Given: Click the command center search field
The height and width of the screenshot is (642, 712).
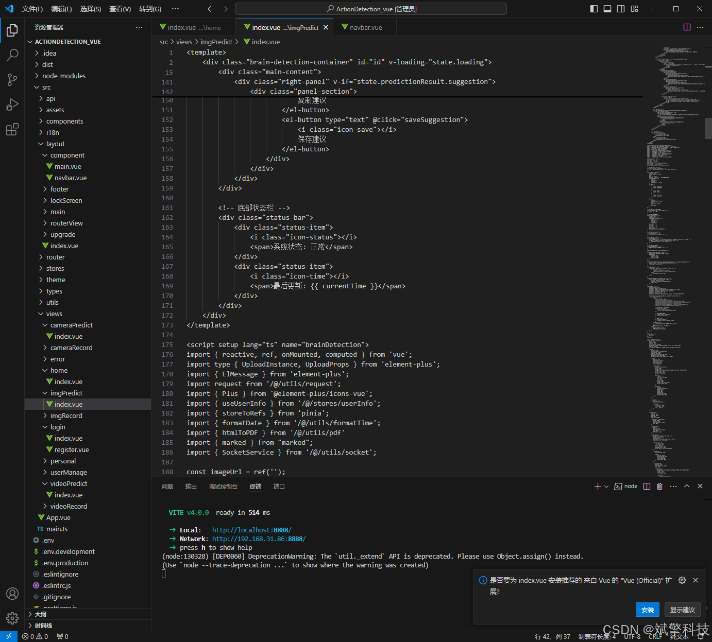Looking at the screenshot, I should click(371, 9).
